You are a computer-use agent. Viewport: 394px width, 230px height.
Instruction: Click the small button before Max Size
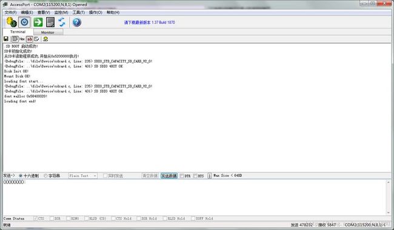(209, 176)
